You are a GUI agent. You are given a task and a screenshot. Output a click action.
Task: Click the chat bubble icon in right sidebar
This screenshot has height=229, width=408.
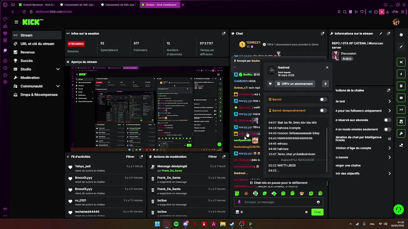coord(401,98)
